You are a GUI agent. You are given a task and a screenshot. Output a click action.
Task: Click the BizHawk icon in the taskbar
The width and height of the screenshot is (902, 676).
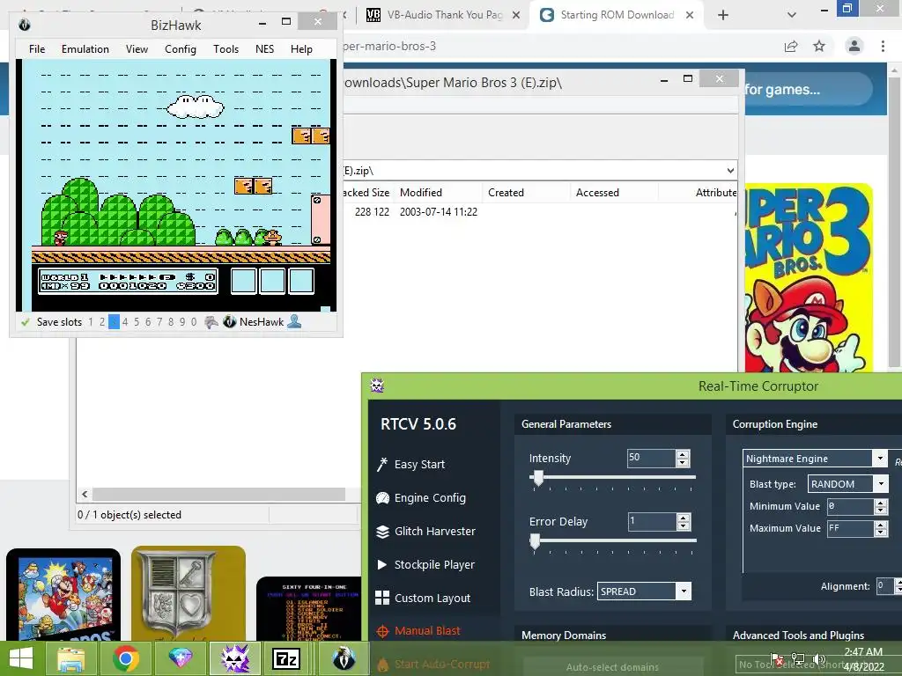344,658
